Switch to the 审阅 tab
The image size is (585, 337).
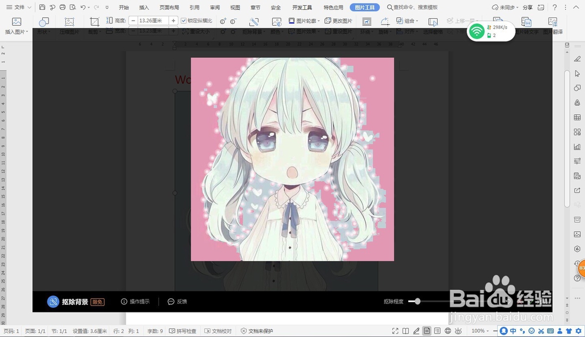pyautogui.click(x=215, y=7)
